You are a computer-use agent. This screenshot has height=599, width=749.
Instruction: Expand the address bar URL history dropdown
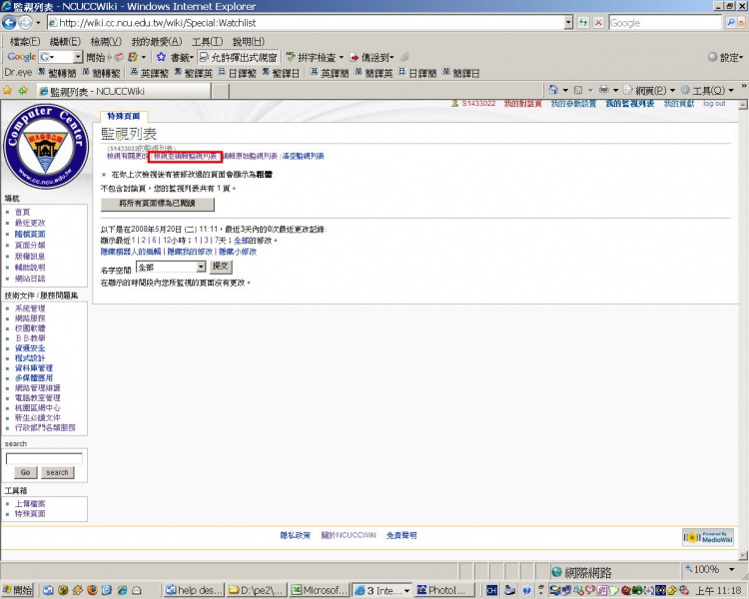point(568,22)
